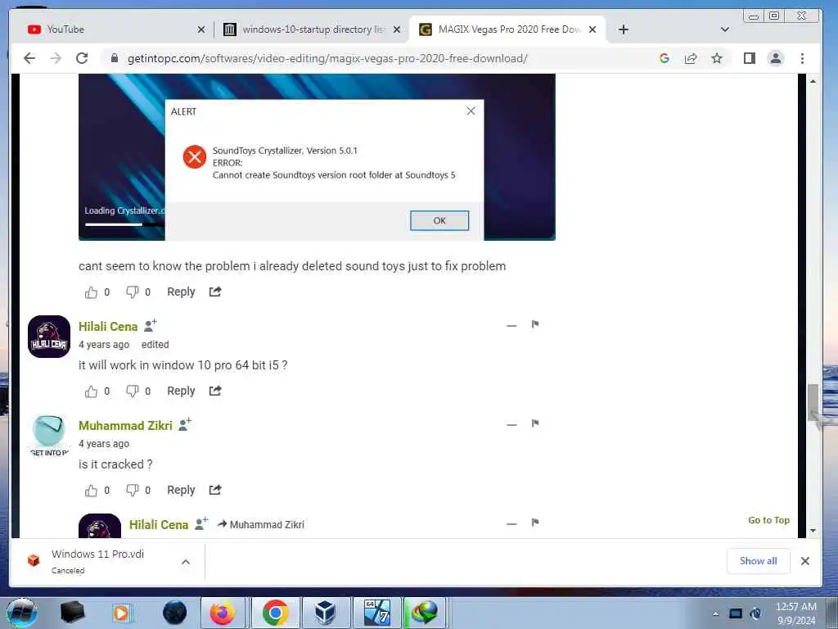Click the Go to Top link
This screenshot has height=629, width=838.
tap(768, 520)
